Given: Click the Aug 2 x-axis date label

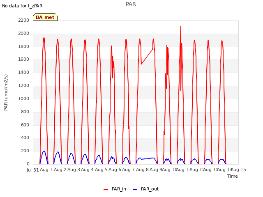Looking at the screenshot, I should 60,170.
